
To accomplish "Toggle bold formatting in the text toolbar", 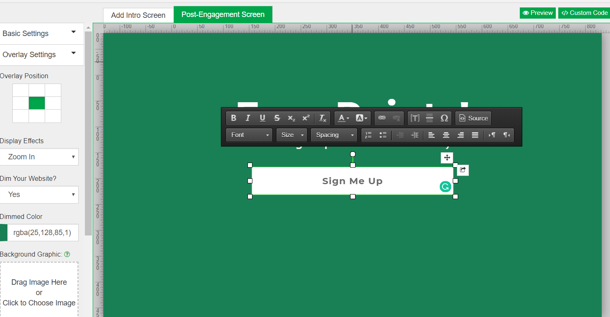I will click(233, 118).
